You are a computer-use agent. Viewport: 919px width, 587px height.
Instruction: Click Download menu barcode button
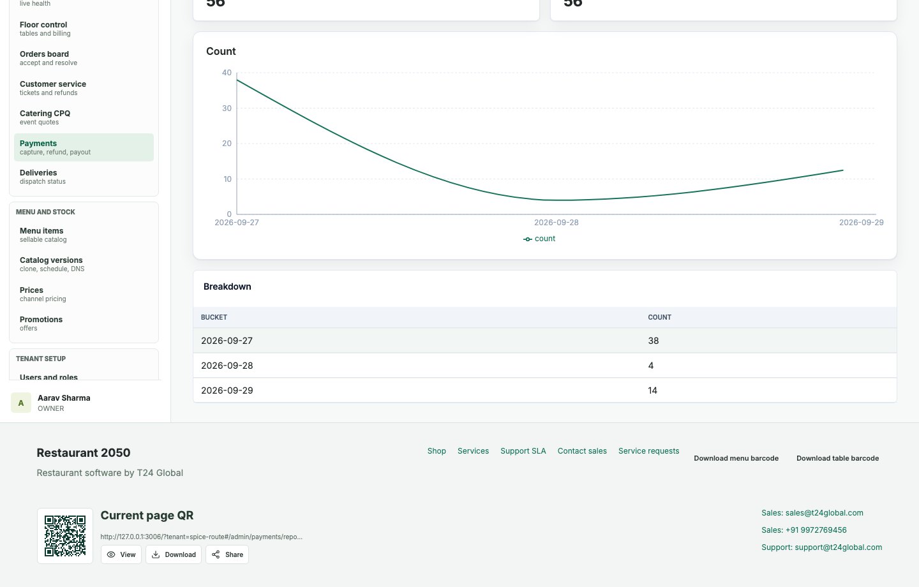click(736, 458)
